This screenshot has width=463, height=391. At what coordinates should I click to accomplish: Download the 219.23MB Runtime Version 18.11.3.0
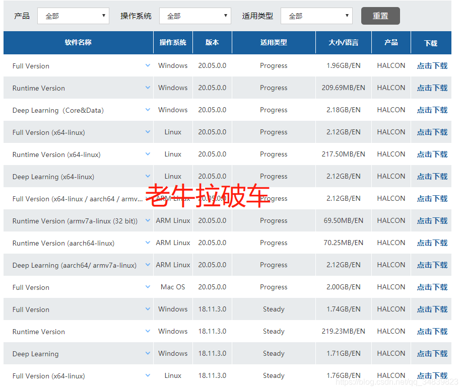coord(432,331)
